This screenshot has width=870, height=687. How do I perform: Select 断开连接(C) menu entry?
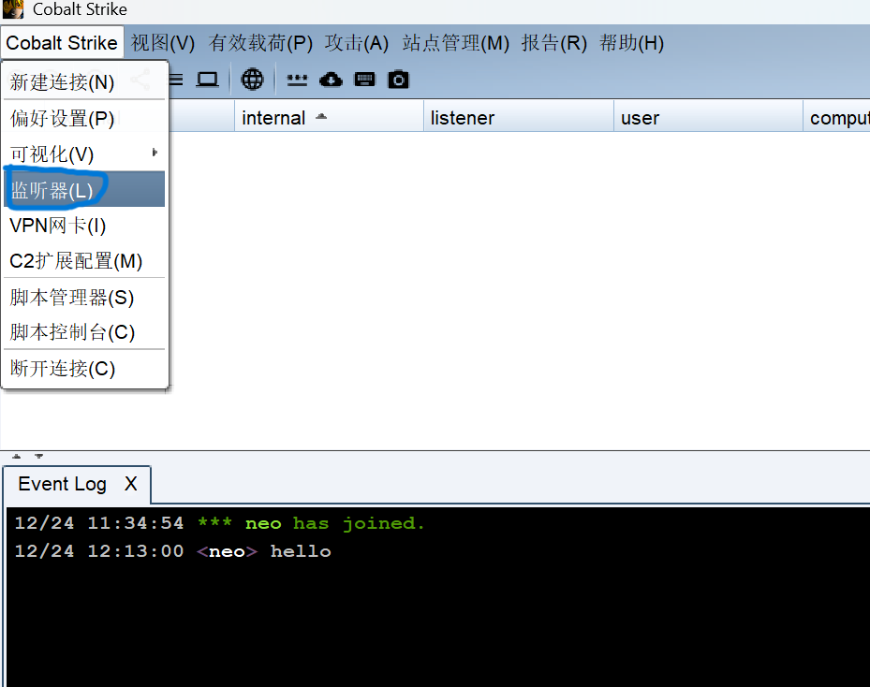point(84,368)
